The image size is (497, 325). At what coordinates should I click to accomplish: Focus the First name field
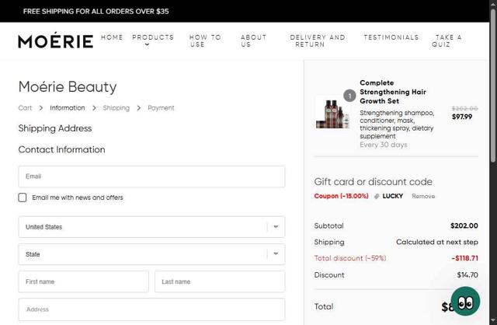[83, 281]
